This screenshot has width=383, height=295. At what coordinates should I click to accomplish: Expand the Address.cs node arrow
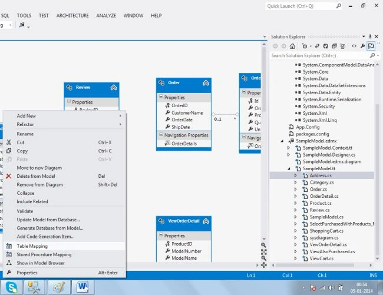pos(295,175)
